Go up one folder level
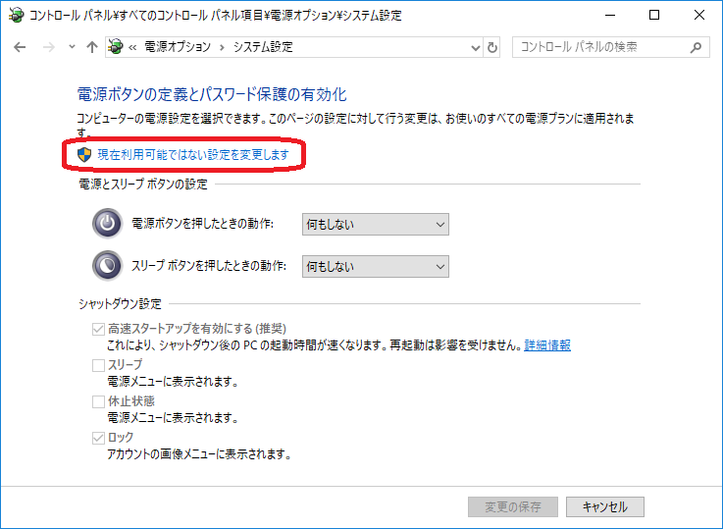The width and height of the screenshot is (723, 529). [x=92, y=47]
